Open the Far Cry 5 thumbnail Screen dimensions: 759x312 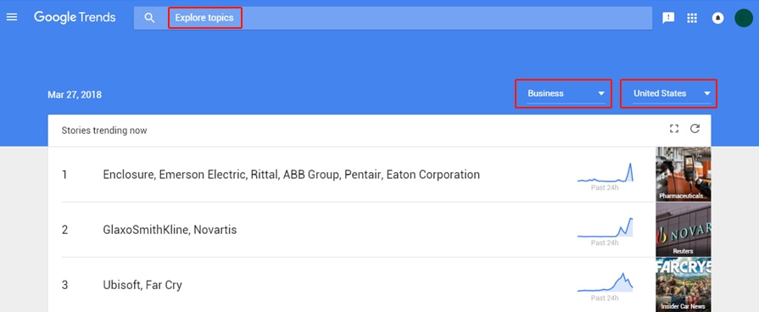(x=683, y=284)
